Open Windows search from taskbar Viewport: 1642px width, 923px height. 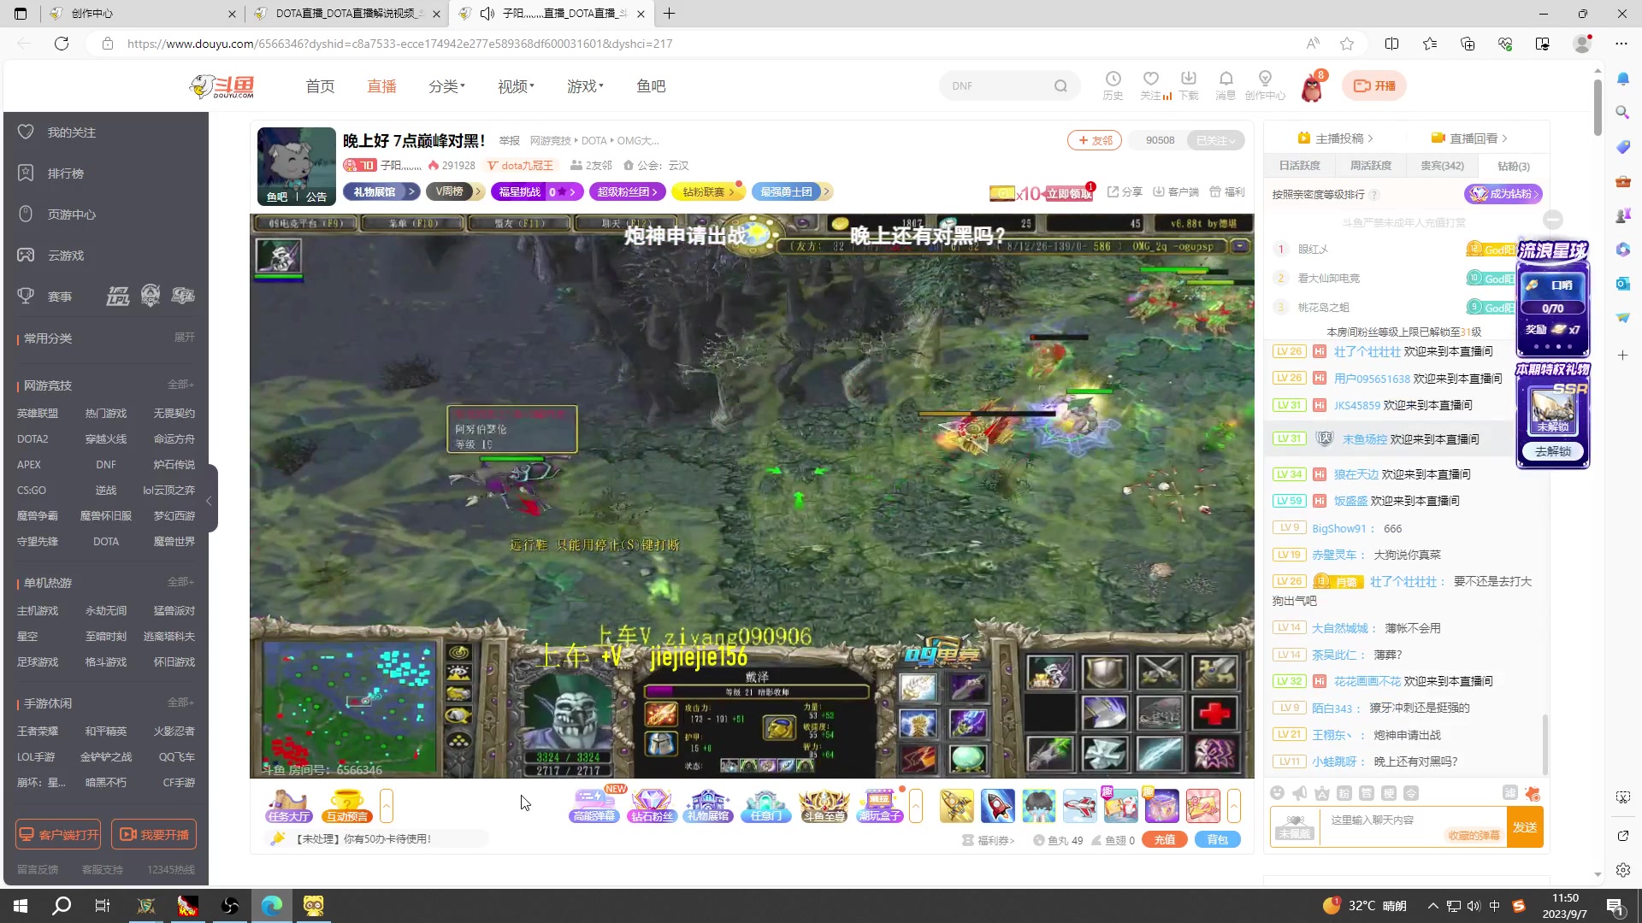pyautogui.click(x=62, y=906)
